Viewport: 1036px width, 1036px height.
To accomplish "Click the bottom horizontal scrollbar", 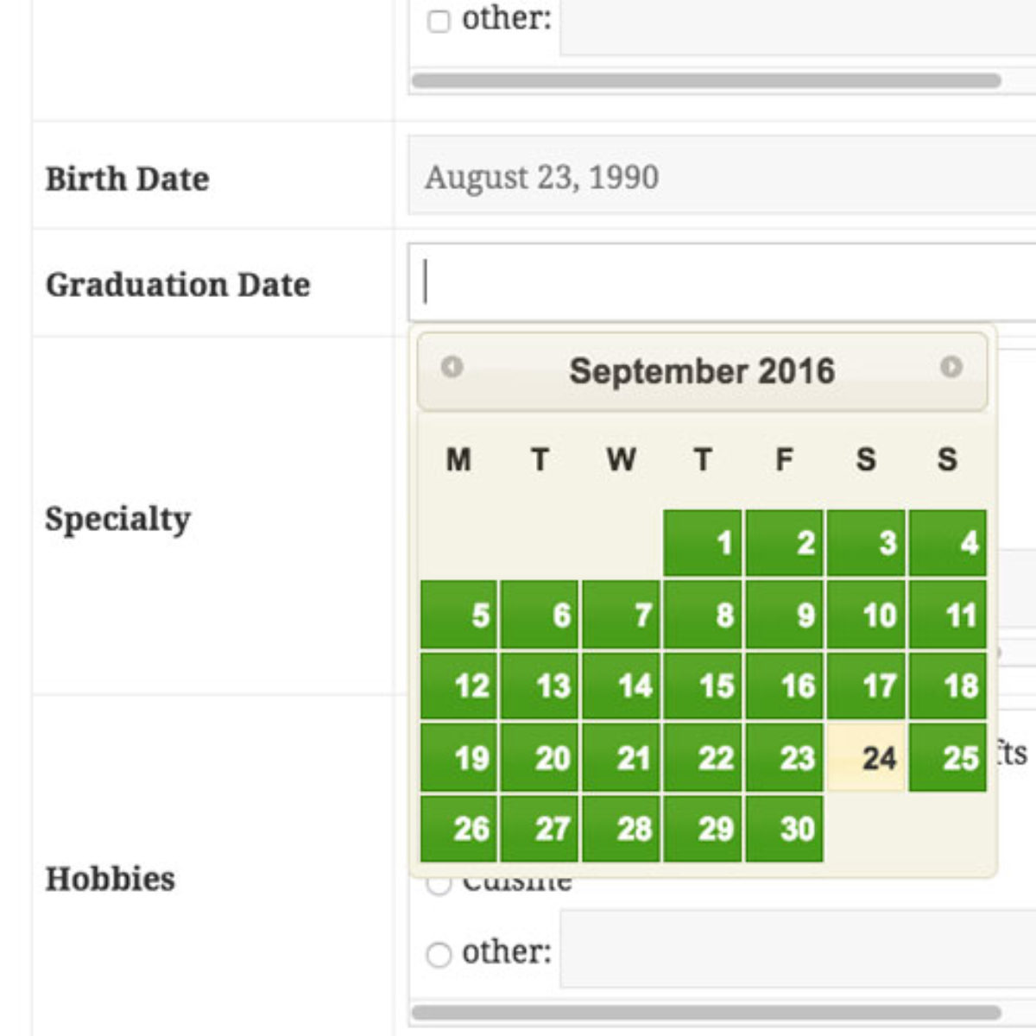I will tap(706, 1012).
